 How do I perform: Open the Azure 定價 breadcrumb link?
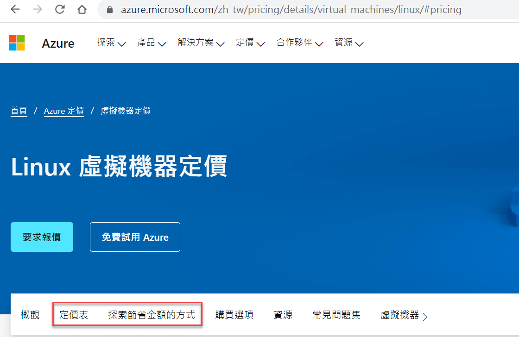tap(64, 111)
